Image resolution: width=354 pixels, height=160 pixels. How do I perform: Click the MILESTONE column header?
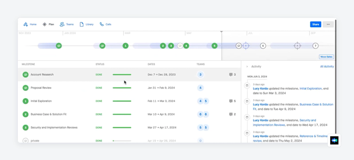point(28,64)
